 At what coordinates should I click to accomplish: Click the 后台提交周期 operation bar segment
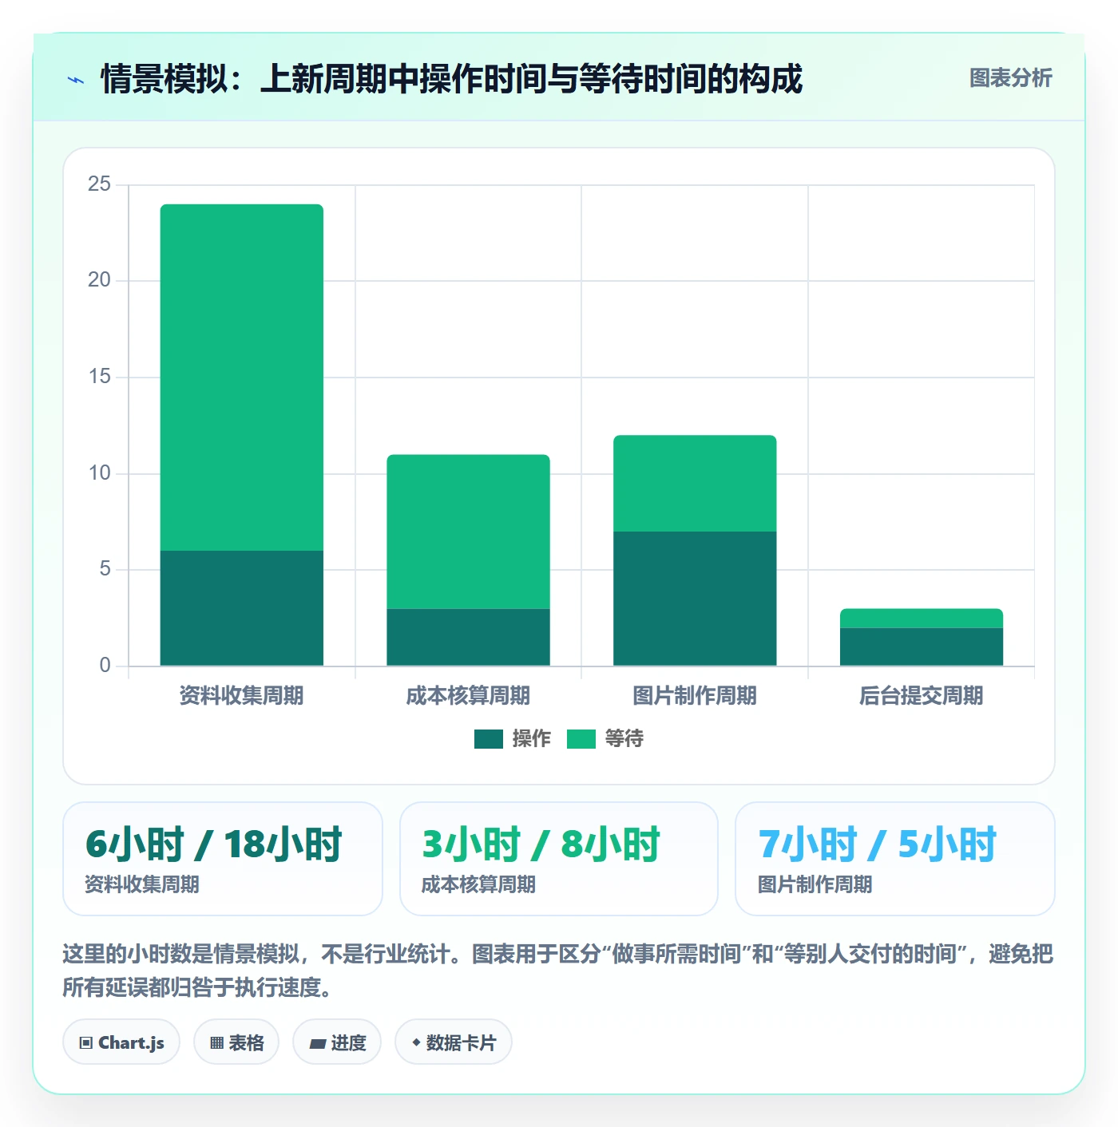coord(922,647)
